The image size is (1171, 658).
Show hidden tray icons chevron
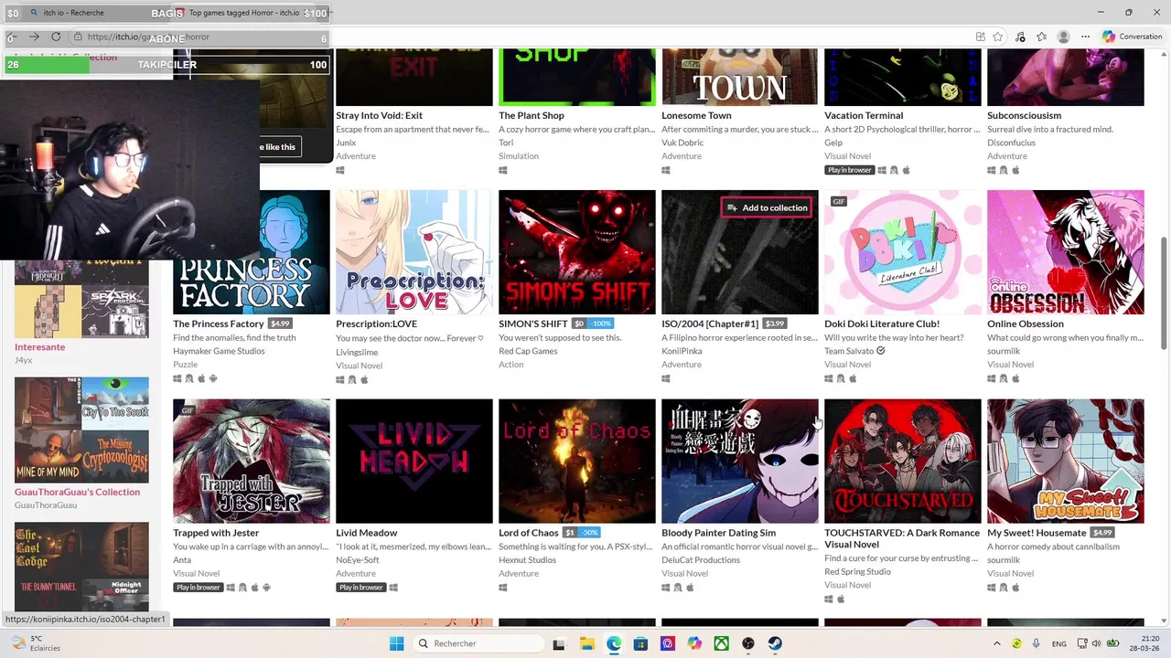click(997, 643)
